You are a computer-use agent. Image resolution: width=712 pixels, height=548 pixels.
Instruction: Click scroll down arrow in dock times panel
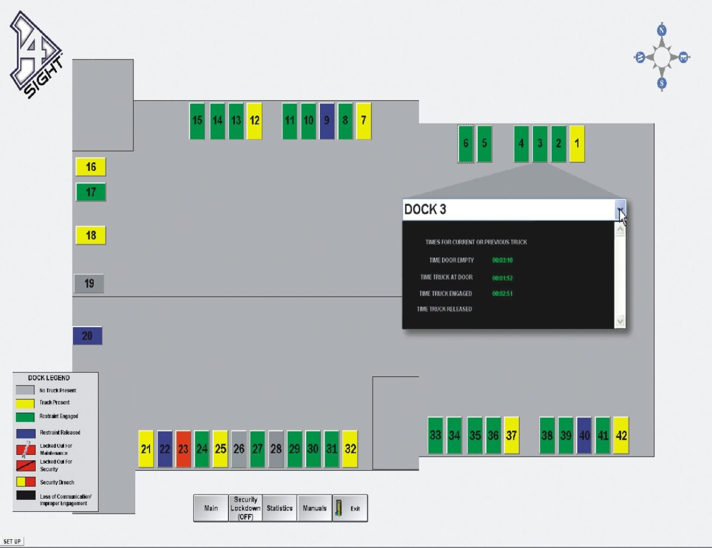tap(620, 321)
